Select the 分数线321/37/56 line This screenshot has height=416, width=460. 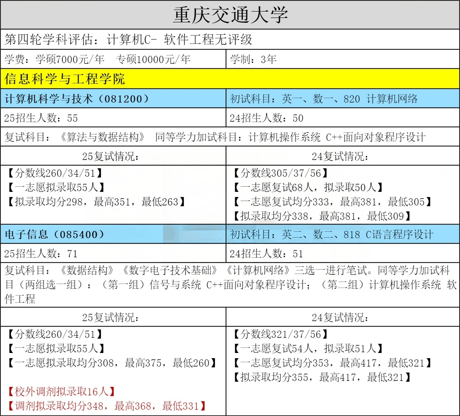pyautogui.click(x=280, y=334)
